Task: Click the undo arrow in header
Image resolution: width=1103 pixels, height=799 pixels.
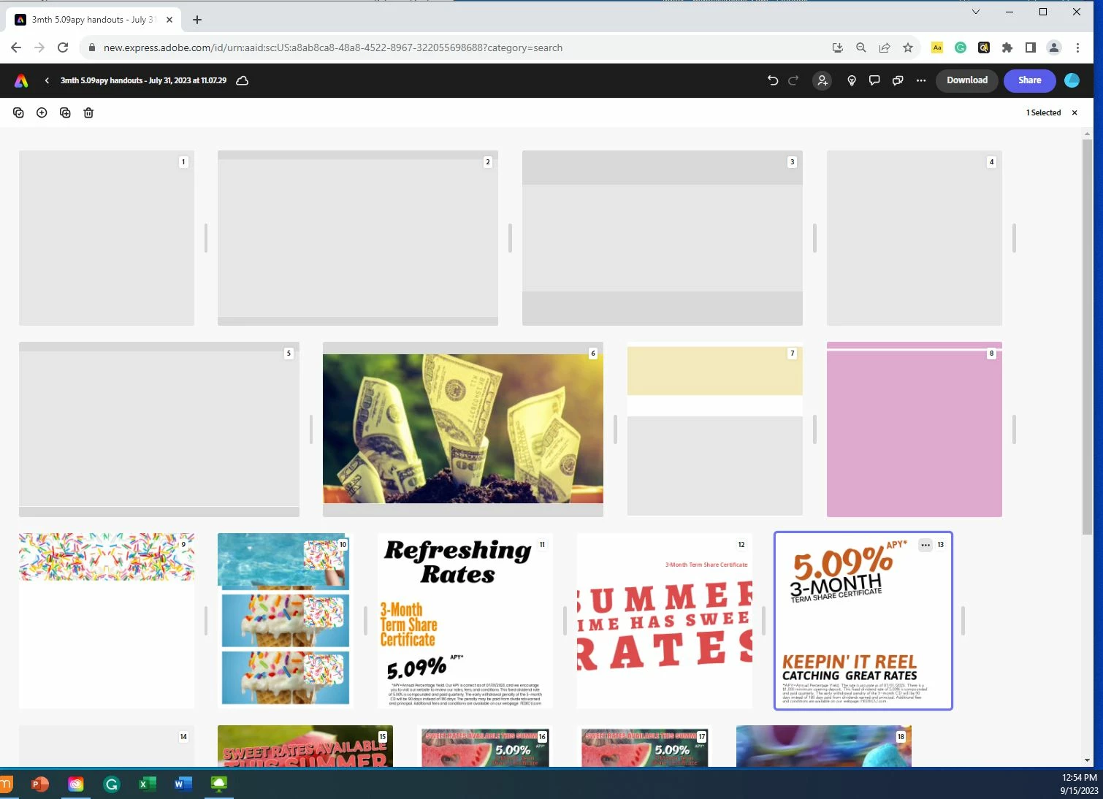Action: (773, 80)
